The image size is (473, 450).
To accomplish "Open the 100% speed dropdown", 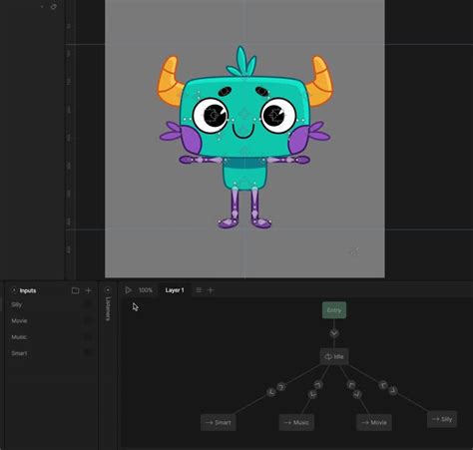I will coord(146,290).
